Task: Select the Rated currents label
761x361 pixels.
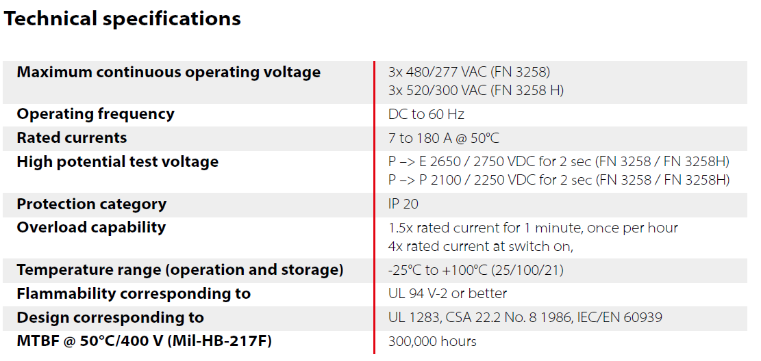Action: point(71,137)
